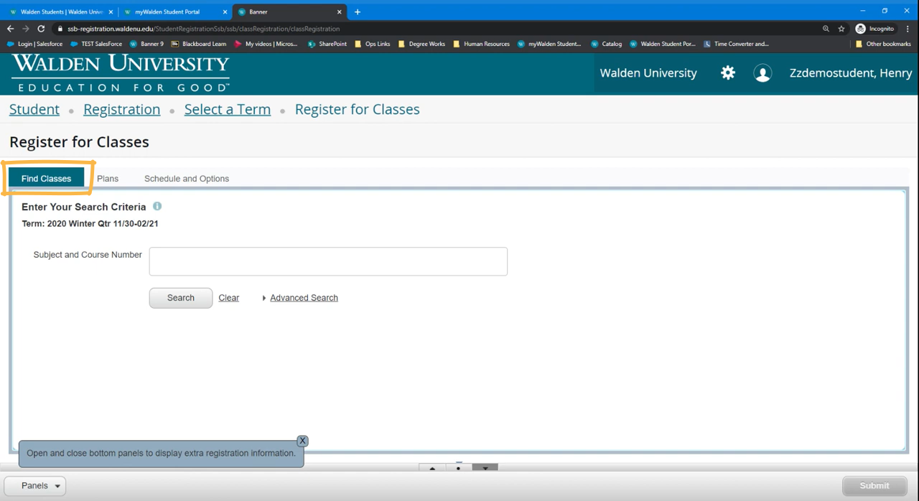
Task: Open the Panels dropdown
Action: click(x=34, y=486)
